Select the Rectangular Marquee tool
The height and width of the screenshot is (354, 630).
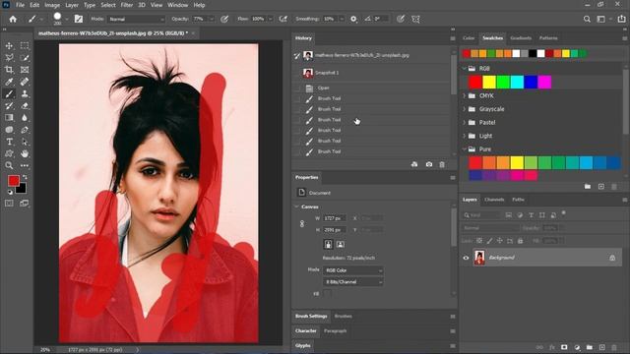(x=25, y=46)
